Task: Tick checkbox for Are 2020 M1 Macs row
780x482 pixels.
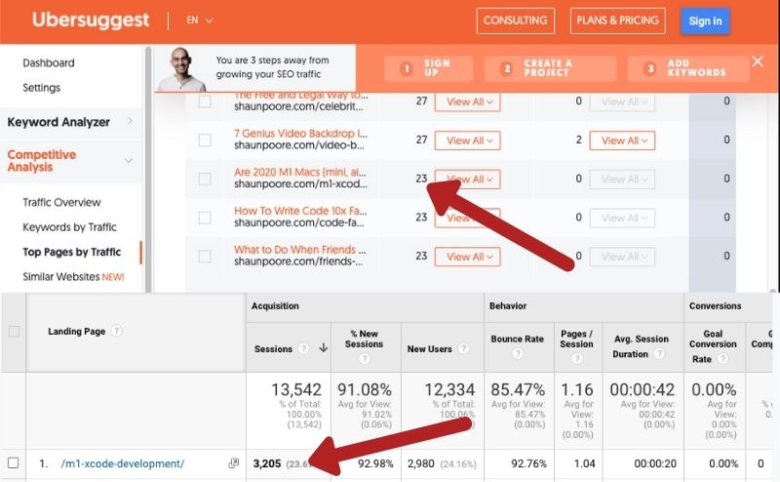Action: click(x=205, y=179)
